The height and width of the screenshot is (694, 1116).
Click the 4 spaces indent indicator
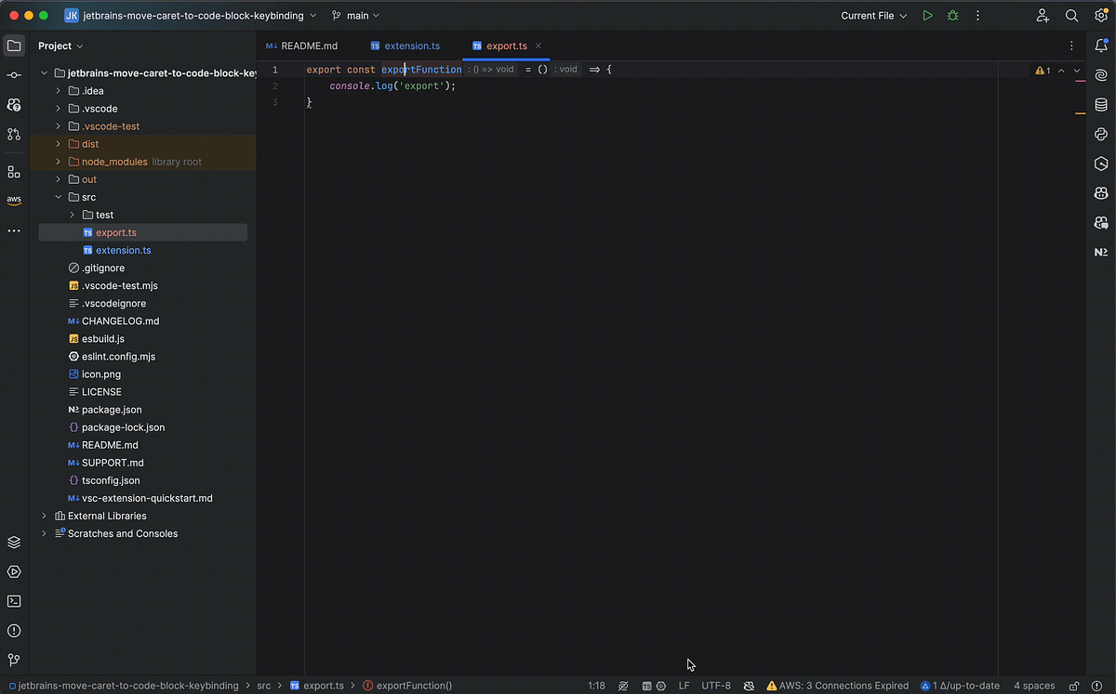click(x=1033, y=686)
